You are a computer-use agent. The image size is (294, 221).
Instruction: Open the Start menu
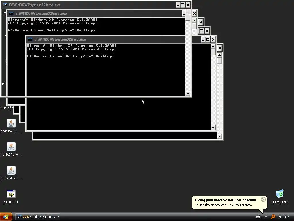[6, 217]
